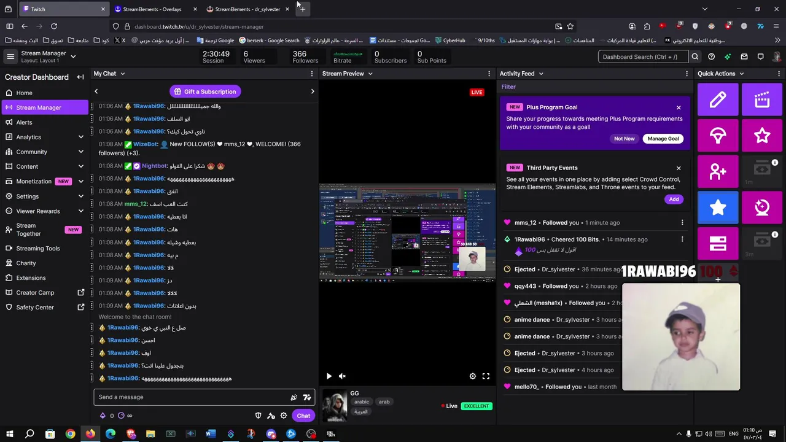Open the hamburger menu beside Stream Manager
Screen dimensions: 786x442
10,56
